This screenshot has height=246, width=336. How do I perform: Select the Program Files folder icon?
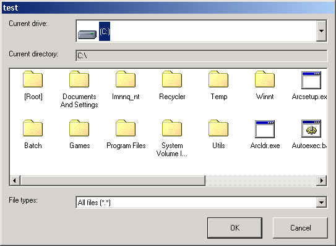pyautogui.click(x=126, y=128)
